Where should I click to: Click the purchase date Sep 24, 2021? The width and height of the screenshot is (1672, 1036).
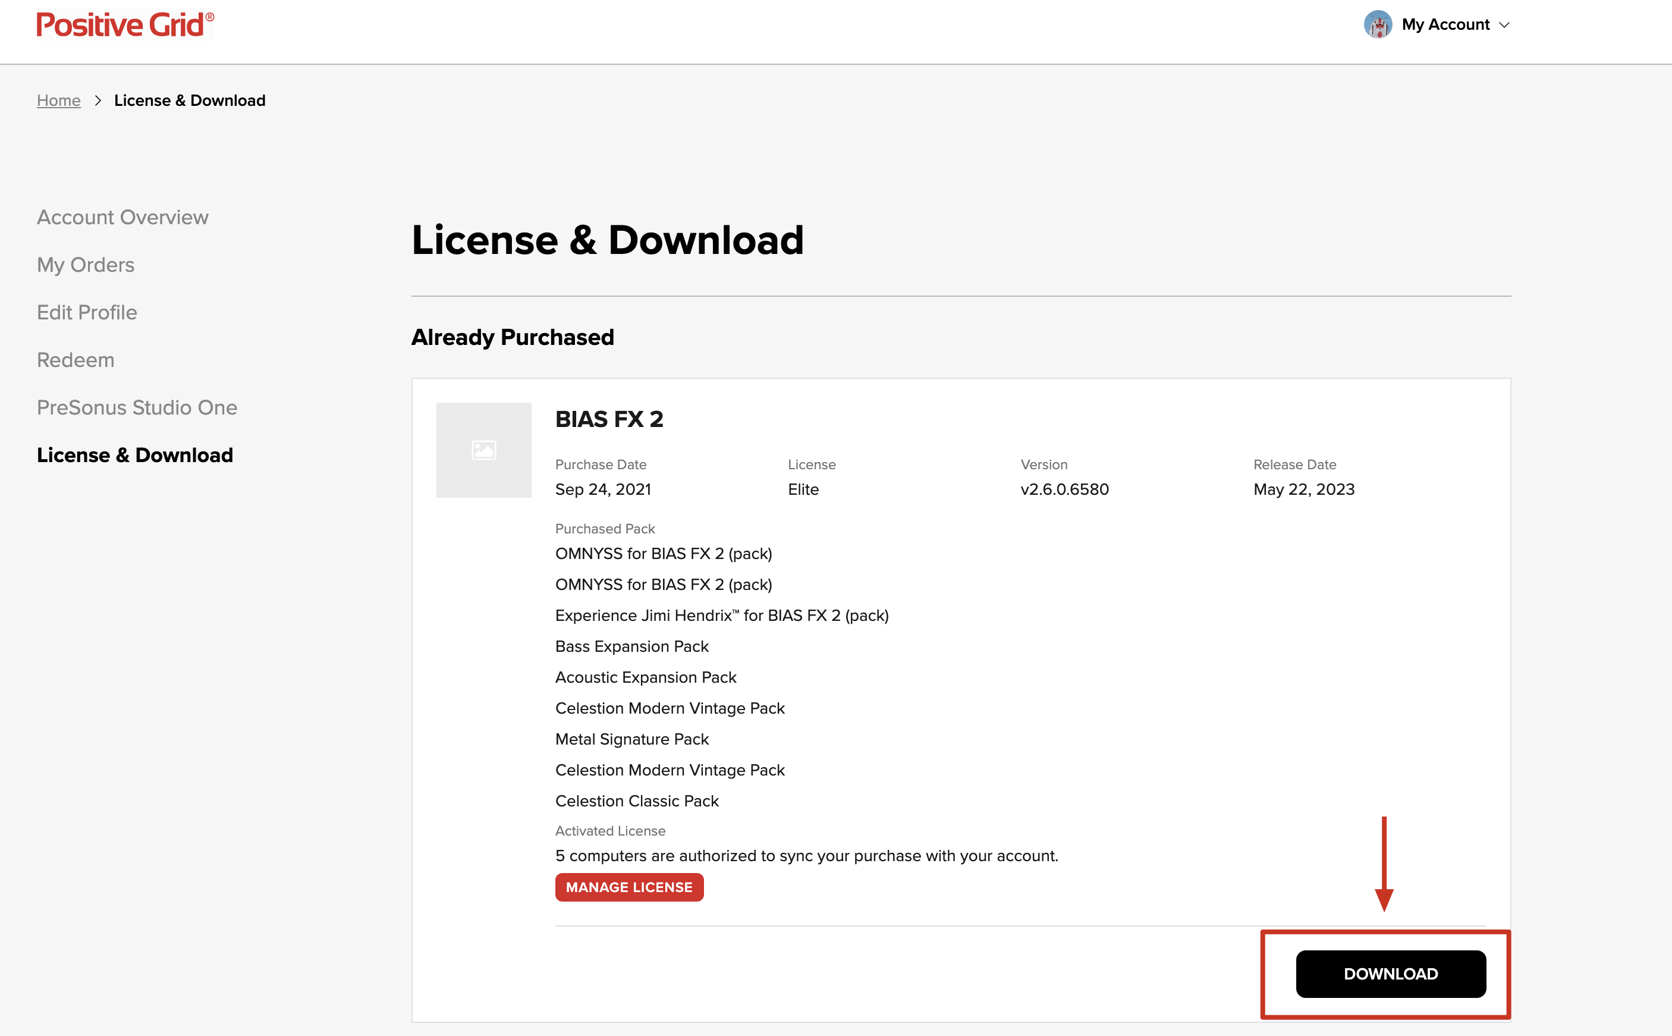pos(603,489)
